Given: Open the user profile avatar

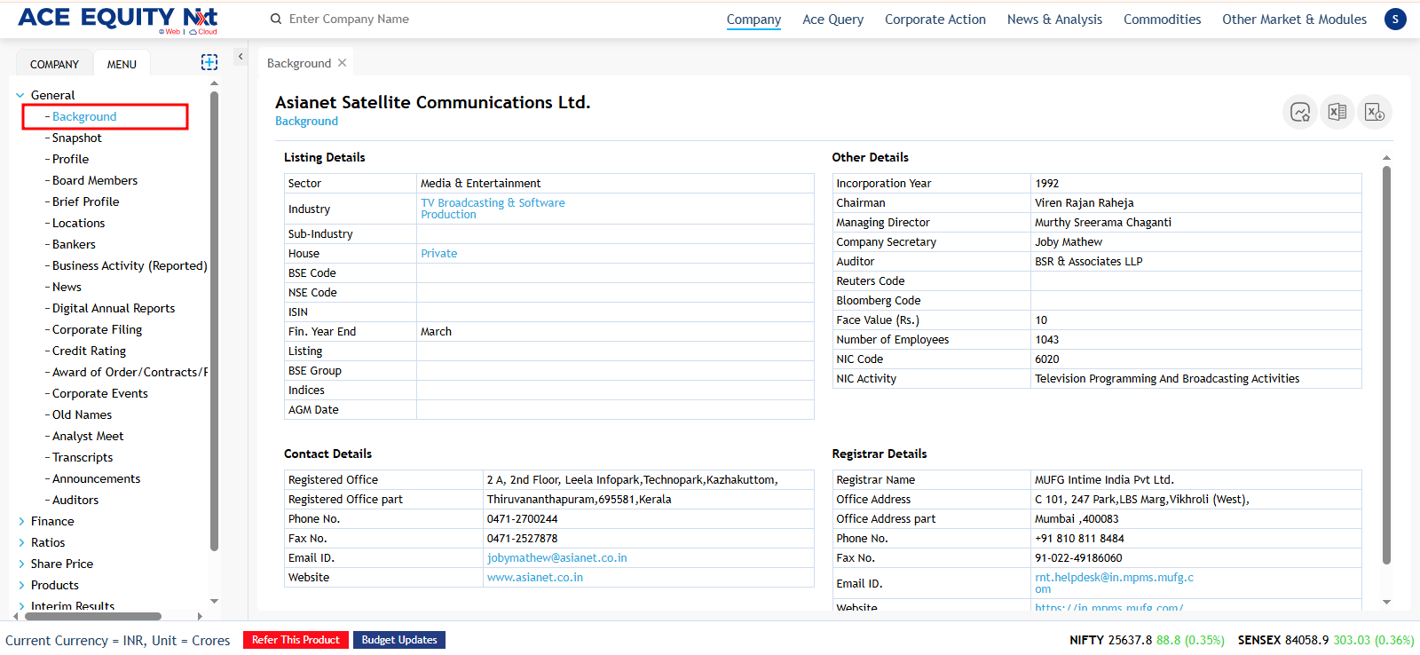Looking at the screenshot, I should tap(1395, 19).
